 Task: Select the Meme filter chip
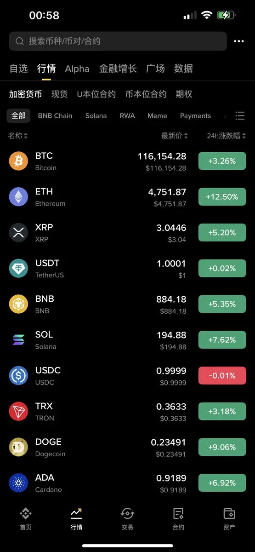click(x=157, y=116)
